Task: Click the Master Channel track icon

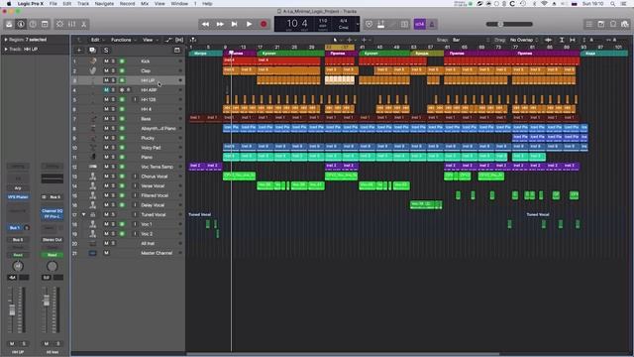Action: [x=92, y=253]
